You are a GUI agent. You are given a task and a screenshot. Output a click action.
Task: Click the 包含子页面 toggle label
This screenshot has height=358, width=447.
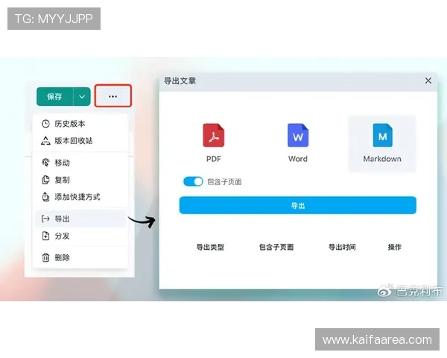224,181
